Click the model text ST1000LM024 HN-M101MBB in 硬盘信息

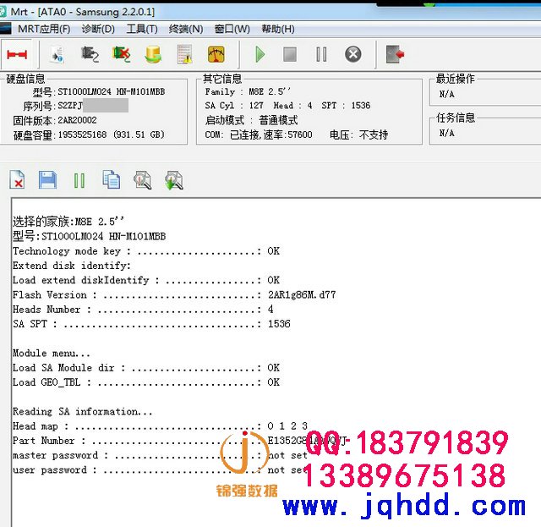pyautogui.click(x=111, y=91)
